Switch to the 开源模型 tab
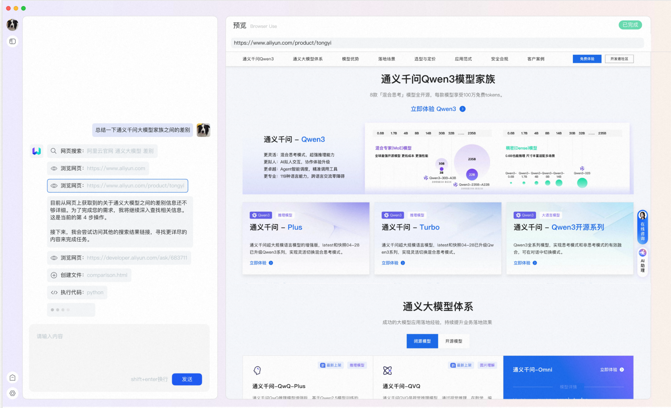 coord(453,341)
